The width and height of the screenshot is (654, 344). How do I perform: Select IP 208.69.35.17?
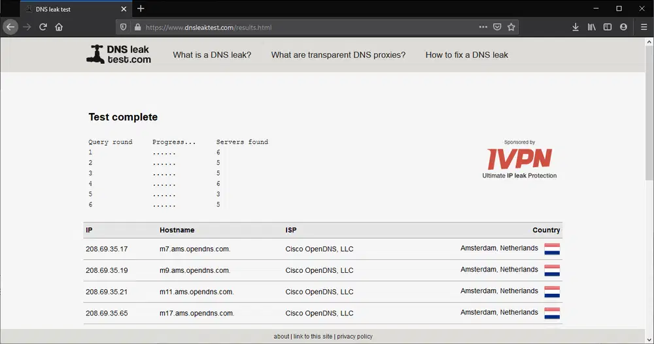click(x=107, y=249)
